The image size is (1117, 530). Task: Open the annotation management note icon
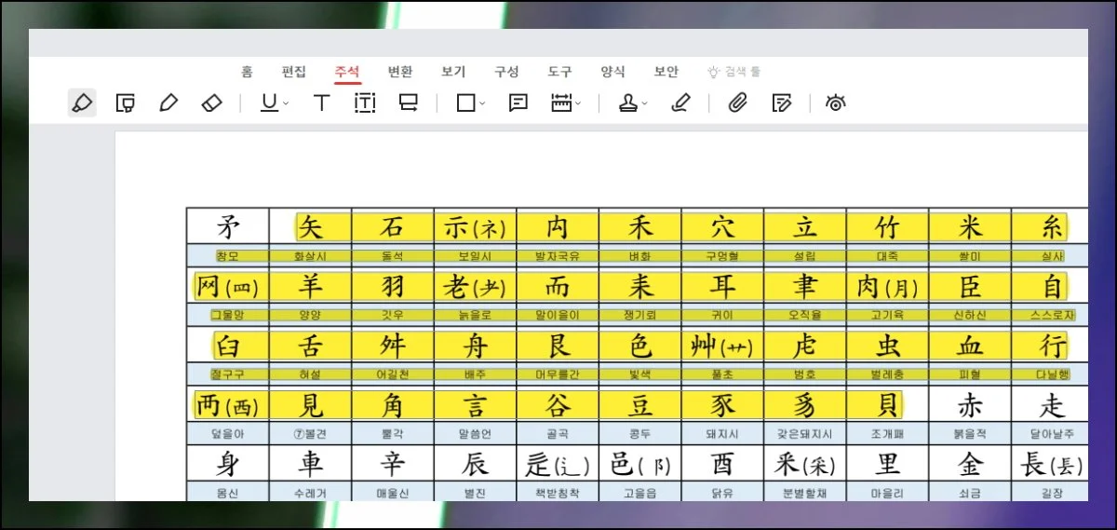[782, 103]
